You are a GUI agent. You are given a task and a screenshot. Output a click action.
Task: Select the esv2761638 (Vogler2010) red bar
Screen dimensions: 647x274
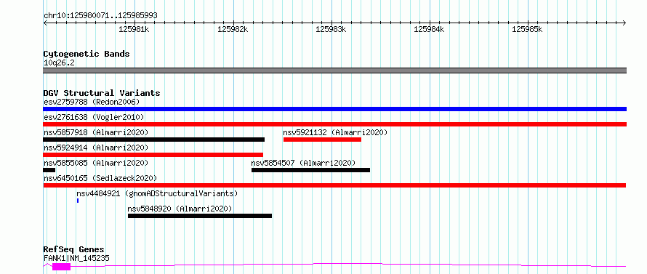334,124
